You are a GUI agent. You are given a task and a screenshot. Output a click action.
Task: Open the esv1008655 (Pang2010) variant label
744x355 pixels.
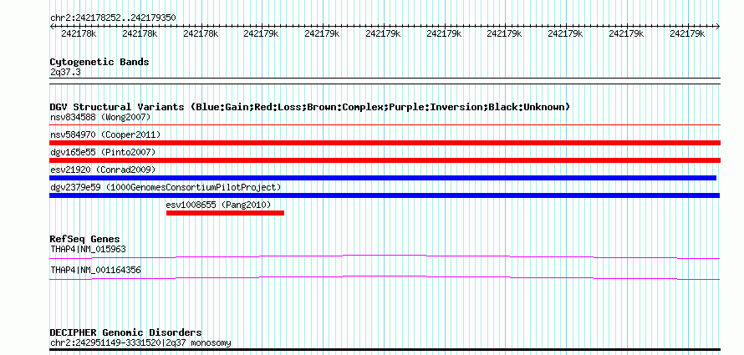(218, 205)
